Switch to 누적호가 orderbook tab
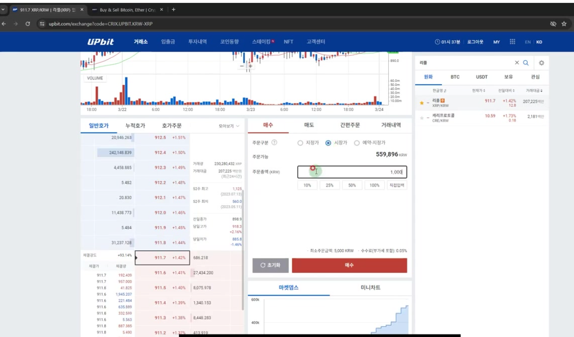574x337 pixels. tap(136, 126)
